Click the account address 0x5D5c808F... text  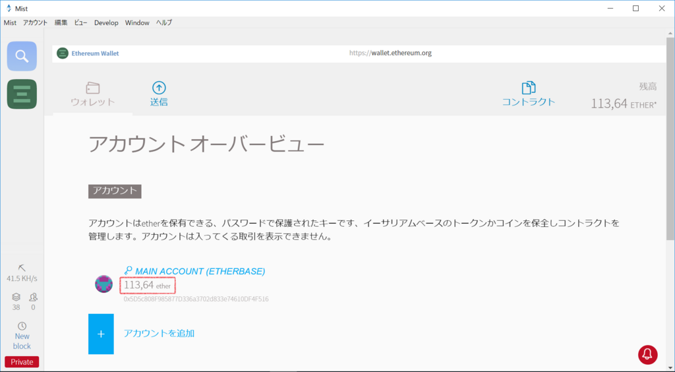click(196, 299)
